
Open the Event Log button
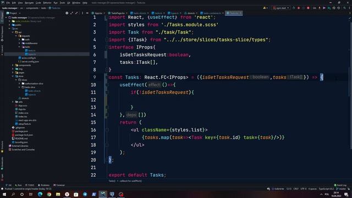point(340,185)
